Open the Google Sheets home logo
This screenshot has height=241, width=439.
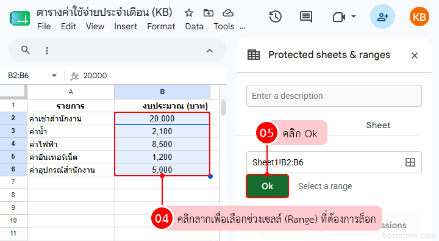pyautogui.click(x=20, y=18)
